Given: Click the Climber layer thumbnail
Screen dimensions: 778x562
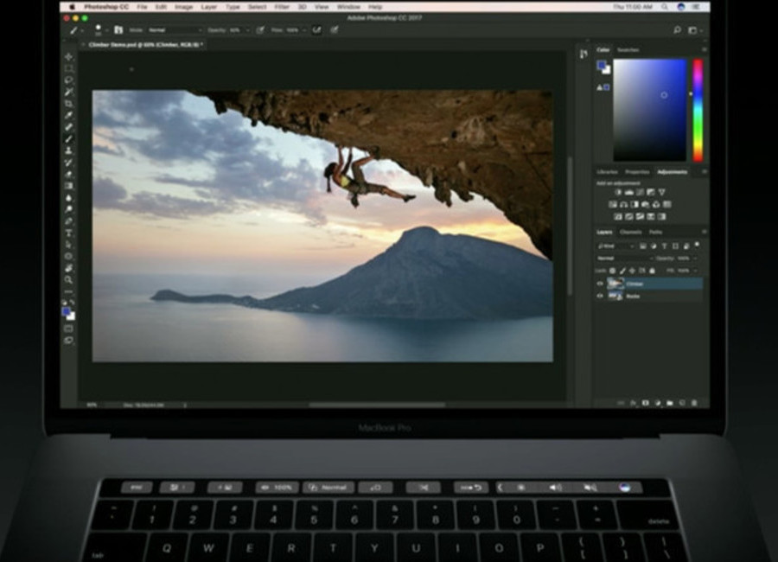Looking at the screenshot, I should pos(615,284).
